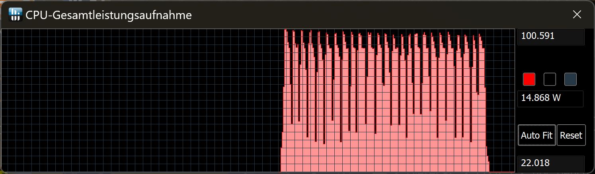Pick the red graph color swatch
The width and height of the screenshot is (595, 174).
529,79
